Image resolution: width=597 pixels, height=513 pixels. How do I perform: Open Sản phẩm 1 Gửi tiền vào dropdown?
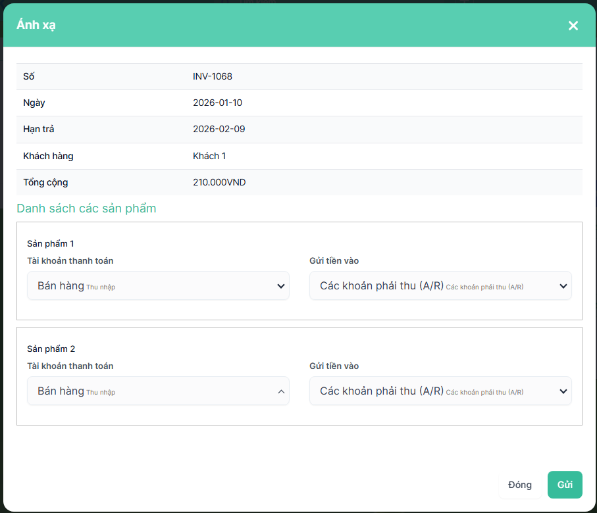click(x=440, y=285)
